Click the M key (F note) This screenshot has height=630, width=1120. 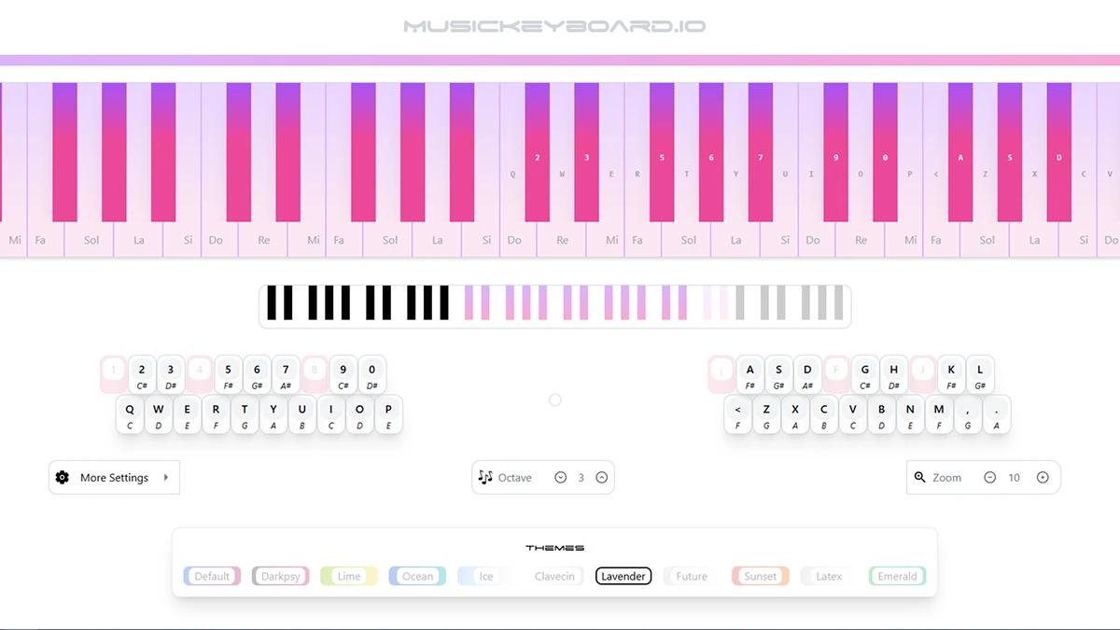point(939,414)
